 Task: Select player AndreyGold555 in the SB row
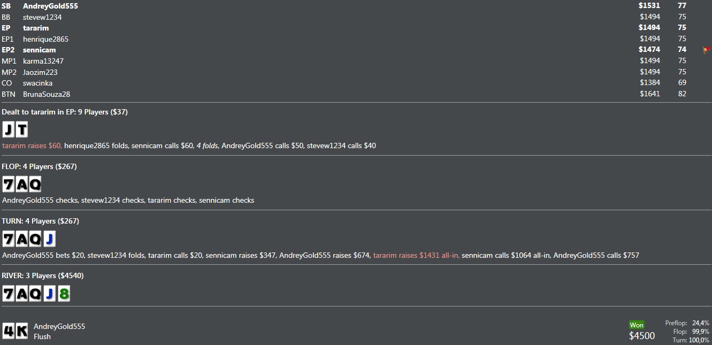50,6
